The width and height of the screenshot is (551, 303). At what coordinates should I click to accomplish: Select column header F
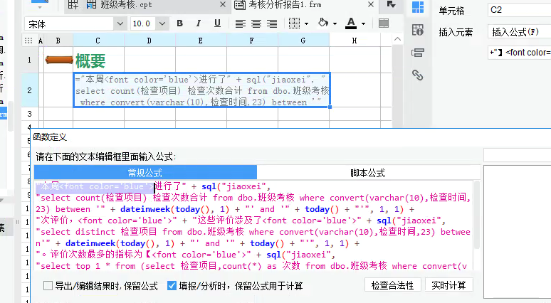[x=252, y=41]
